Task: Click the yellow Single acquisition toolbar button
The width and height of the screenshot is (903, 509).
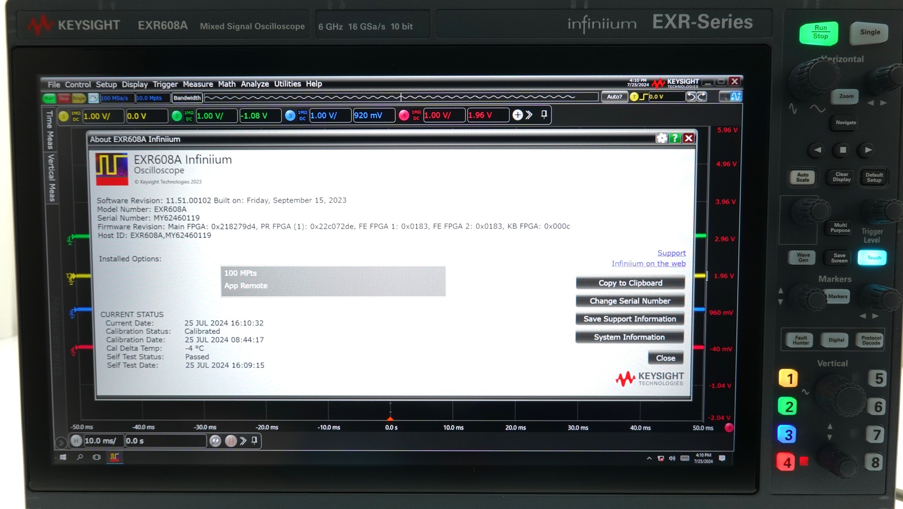Action: pyautogui.click(x=78, y=98)
